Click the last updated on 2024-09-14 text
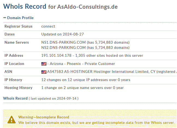Viewport: 177px width, 128px height. tap(53, 99)
